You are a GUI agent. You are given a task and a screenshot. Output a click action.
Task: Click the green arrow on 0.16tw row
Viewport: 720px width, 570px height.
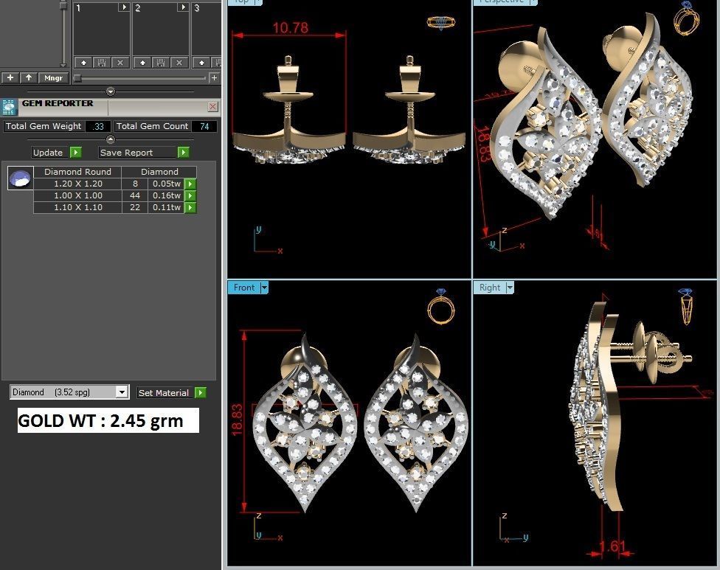[x=190, y=195]
